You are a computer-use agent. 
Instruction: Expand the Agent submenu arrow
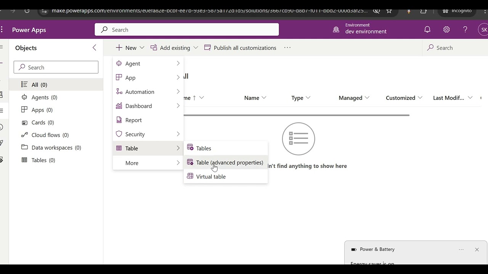(178, 64)
